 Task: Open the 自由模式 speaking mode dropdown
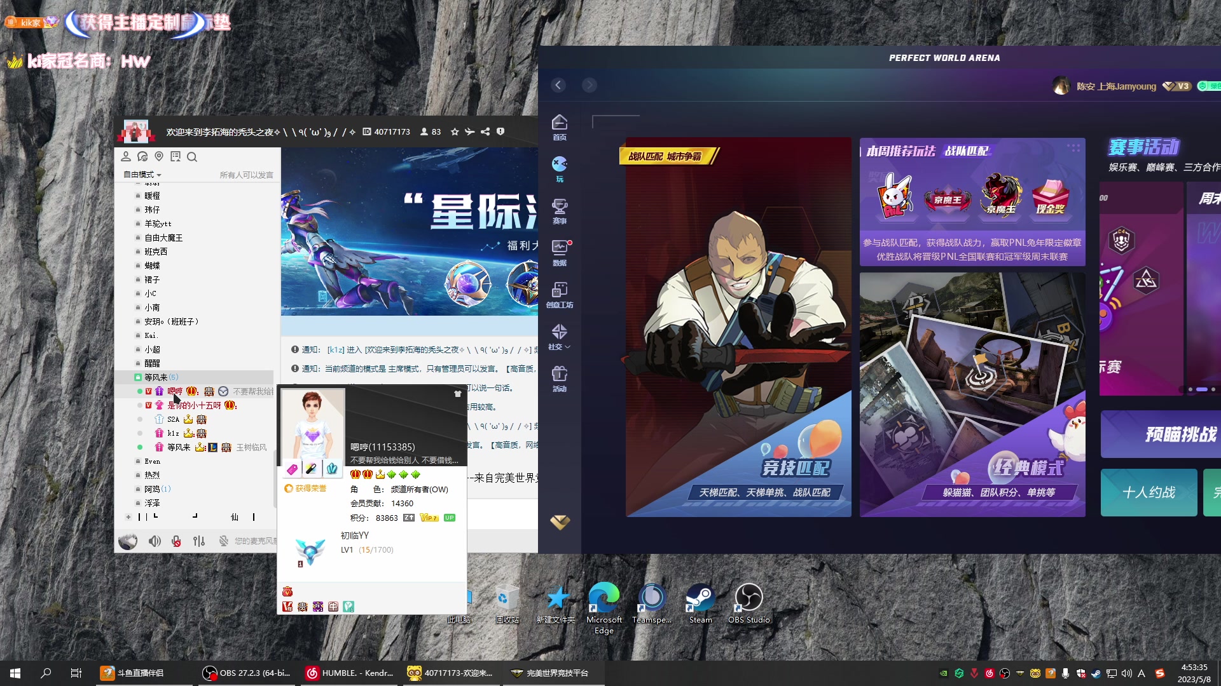point(142,175)
